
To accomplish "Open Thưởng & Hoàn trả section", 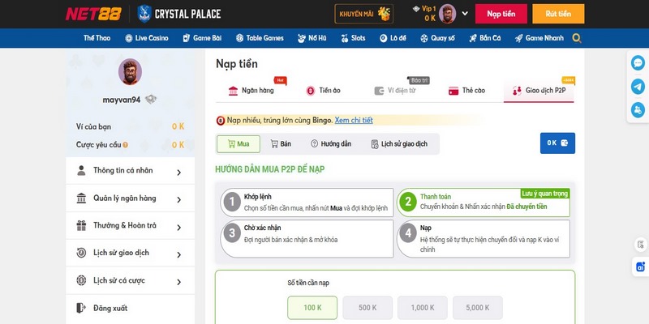I will click(130, 226).
